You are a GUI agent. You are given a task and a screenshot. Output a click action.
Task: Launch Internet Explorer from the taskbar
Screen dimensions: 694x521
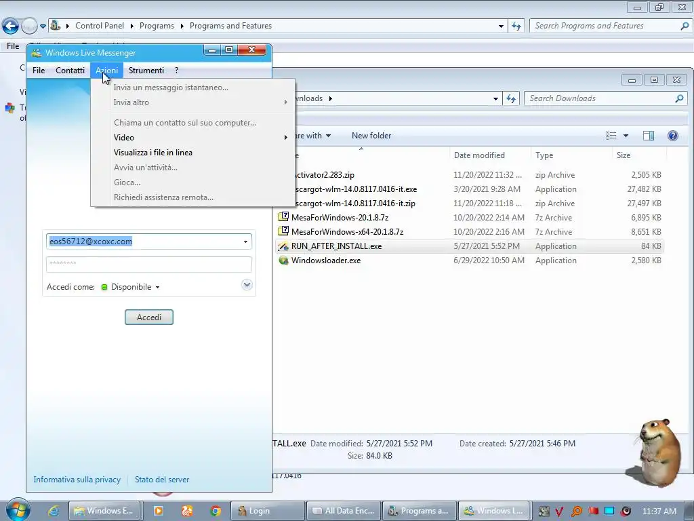point(54,511)
